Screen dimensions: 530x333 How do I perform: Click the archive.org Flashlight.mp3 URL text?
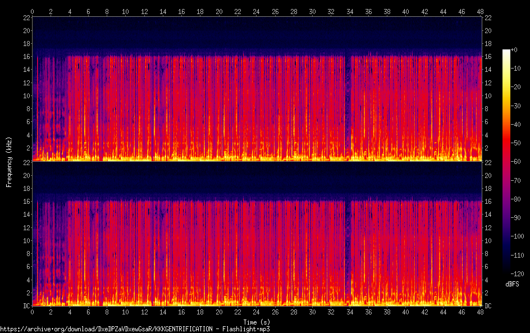[x=135, y=329]
